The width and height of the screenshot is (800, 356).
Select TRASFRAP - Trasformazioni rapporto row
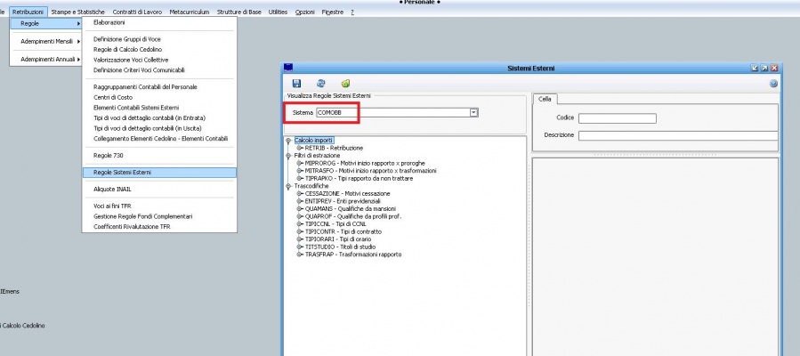coord(353,254)
